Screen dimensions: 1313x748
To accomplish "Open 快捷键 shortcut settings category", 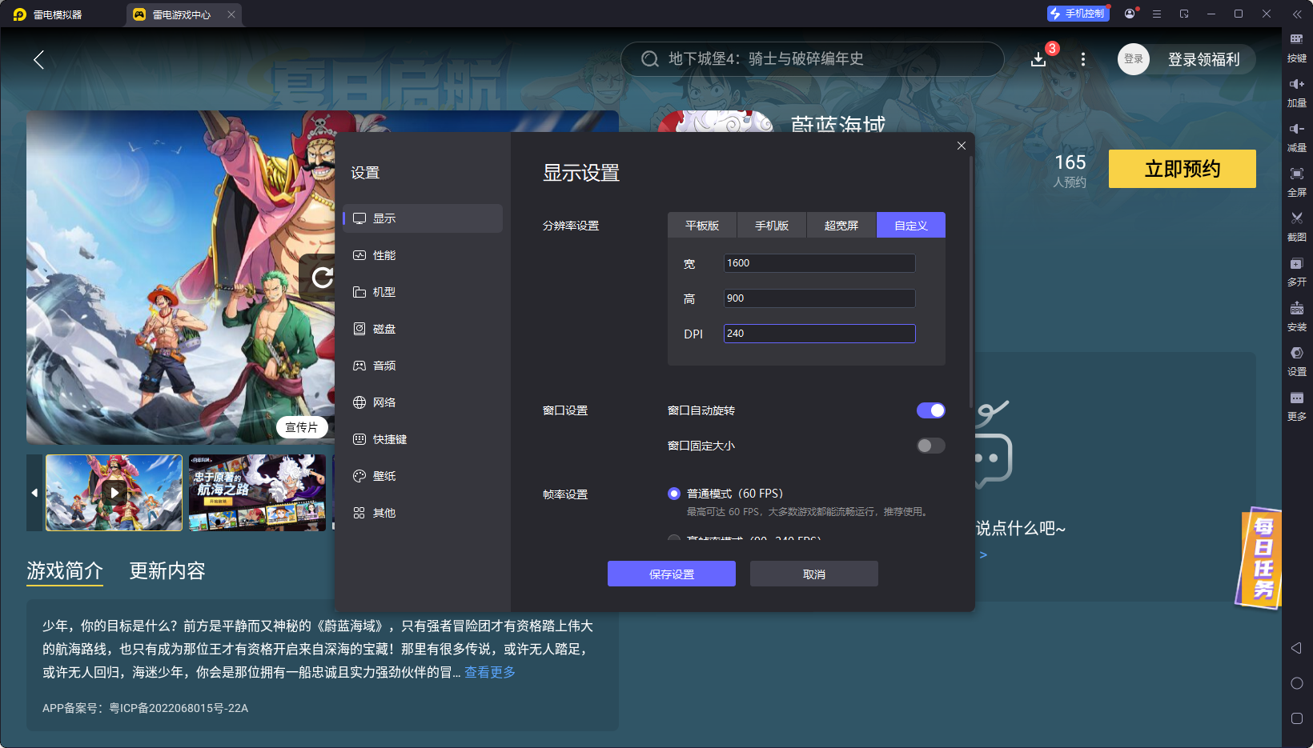I will pyautogui.click(x=423, y=439).
